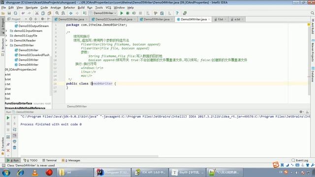
Task: Expand the demo03.CopyFile package
Action: [x=6, y=35]
